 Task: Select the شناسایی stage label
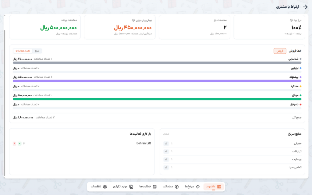(293, 59)
